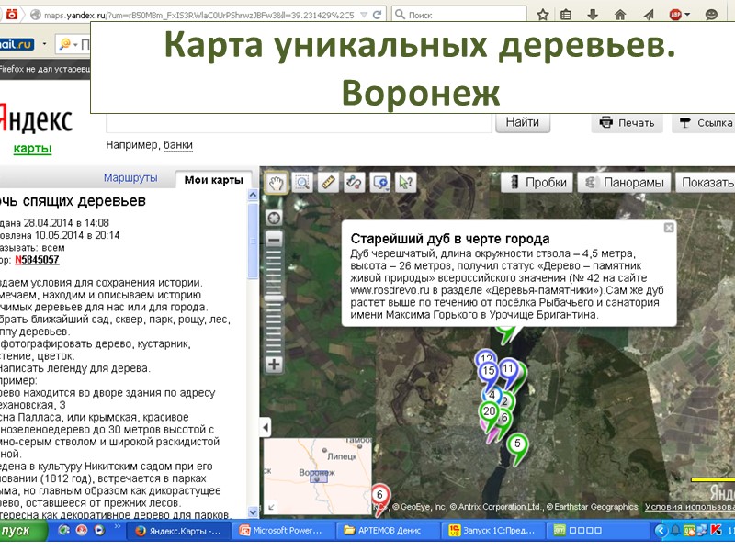Screen dimensions: 735x551
Task: Click green map placemark number 5
Action: (x=517, y=444)
